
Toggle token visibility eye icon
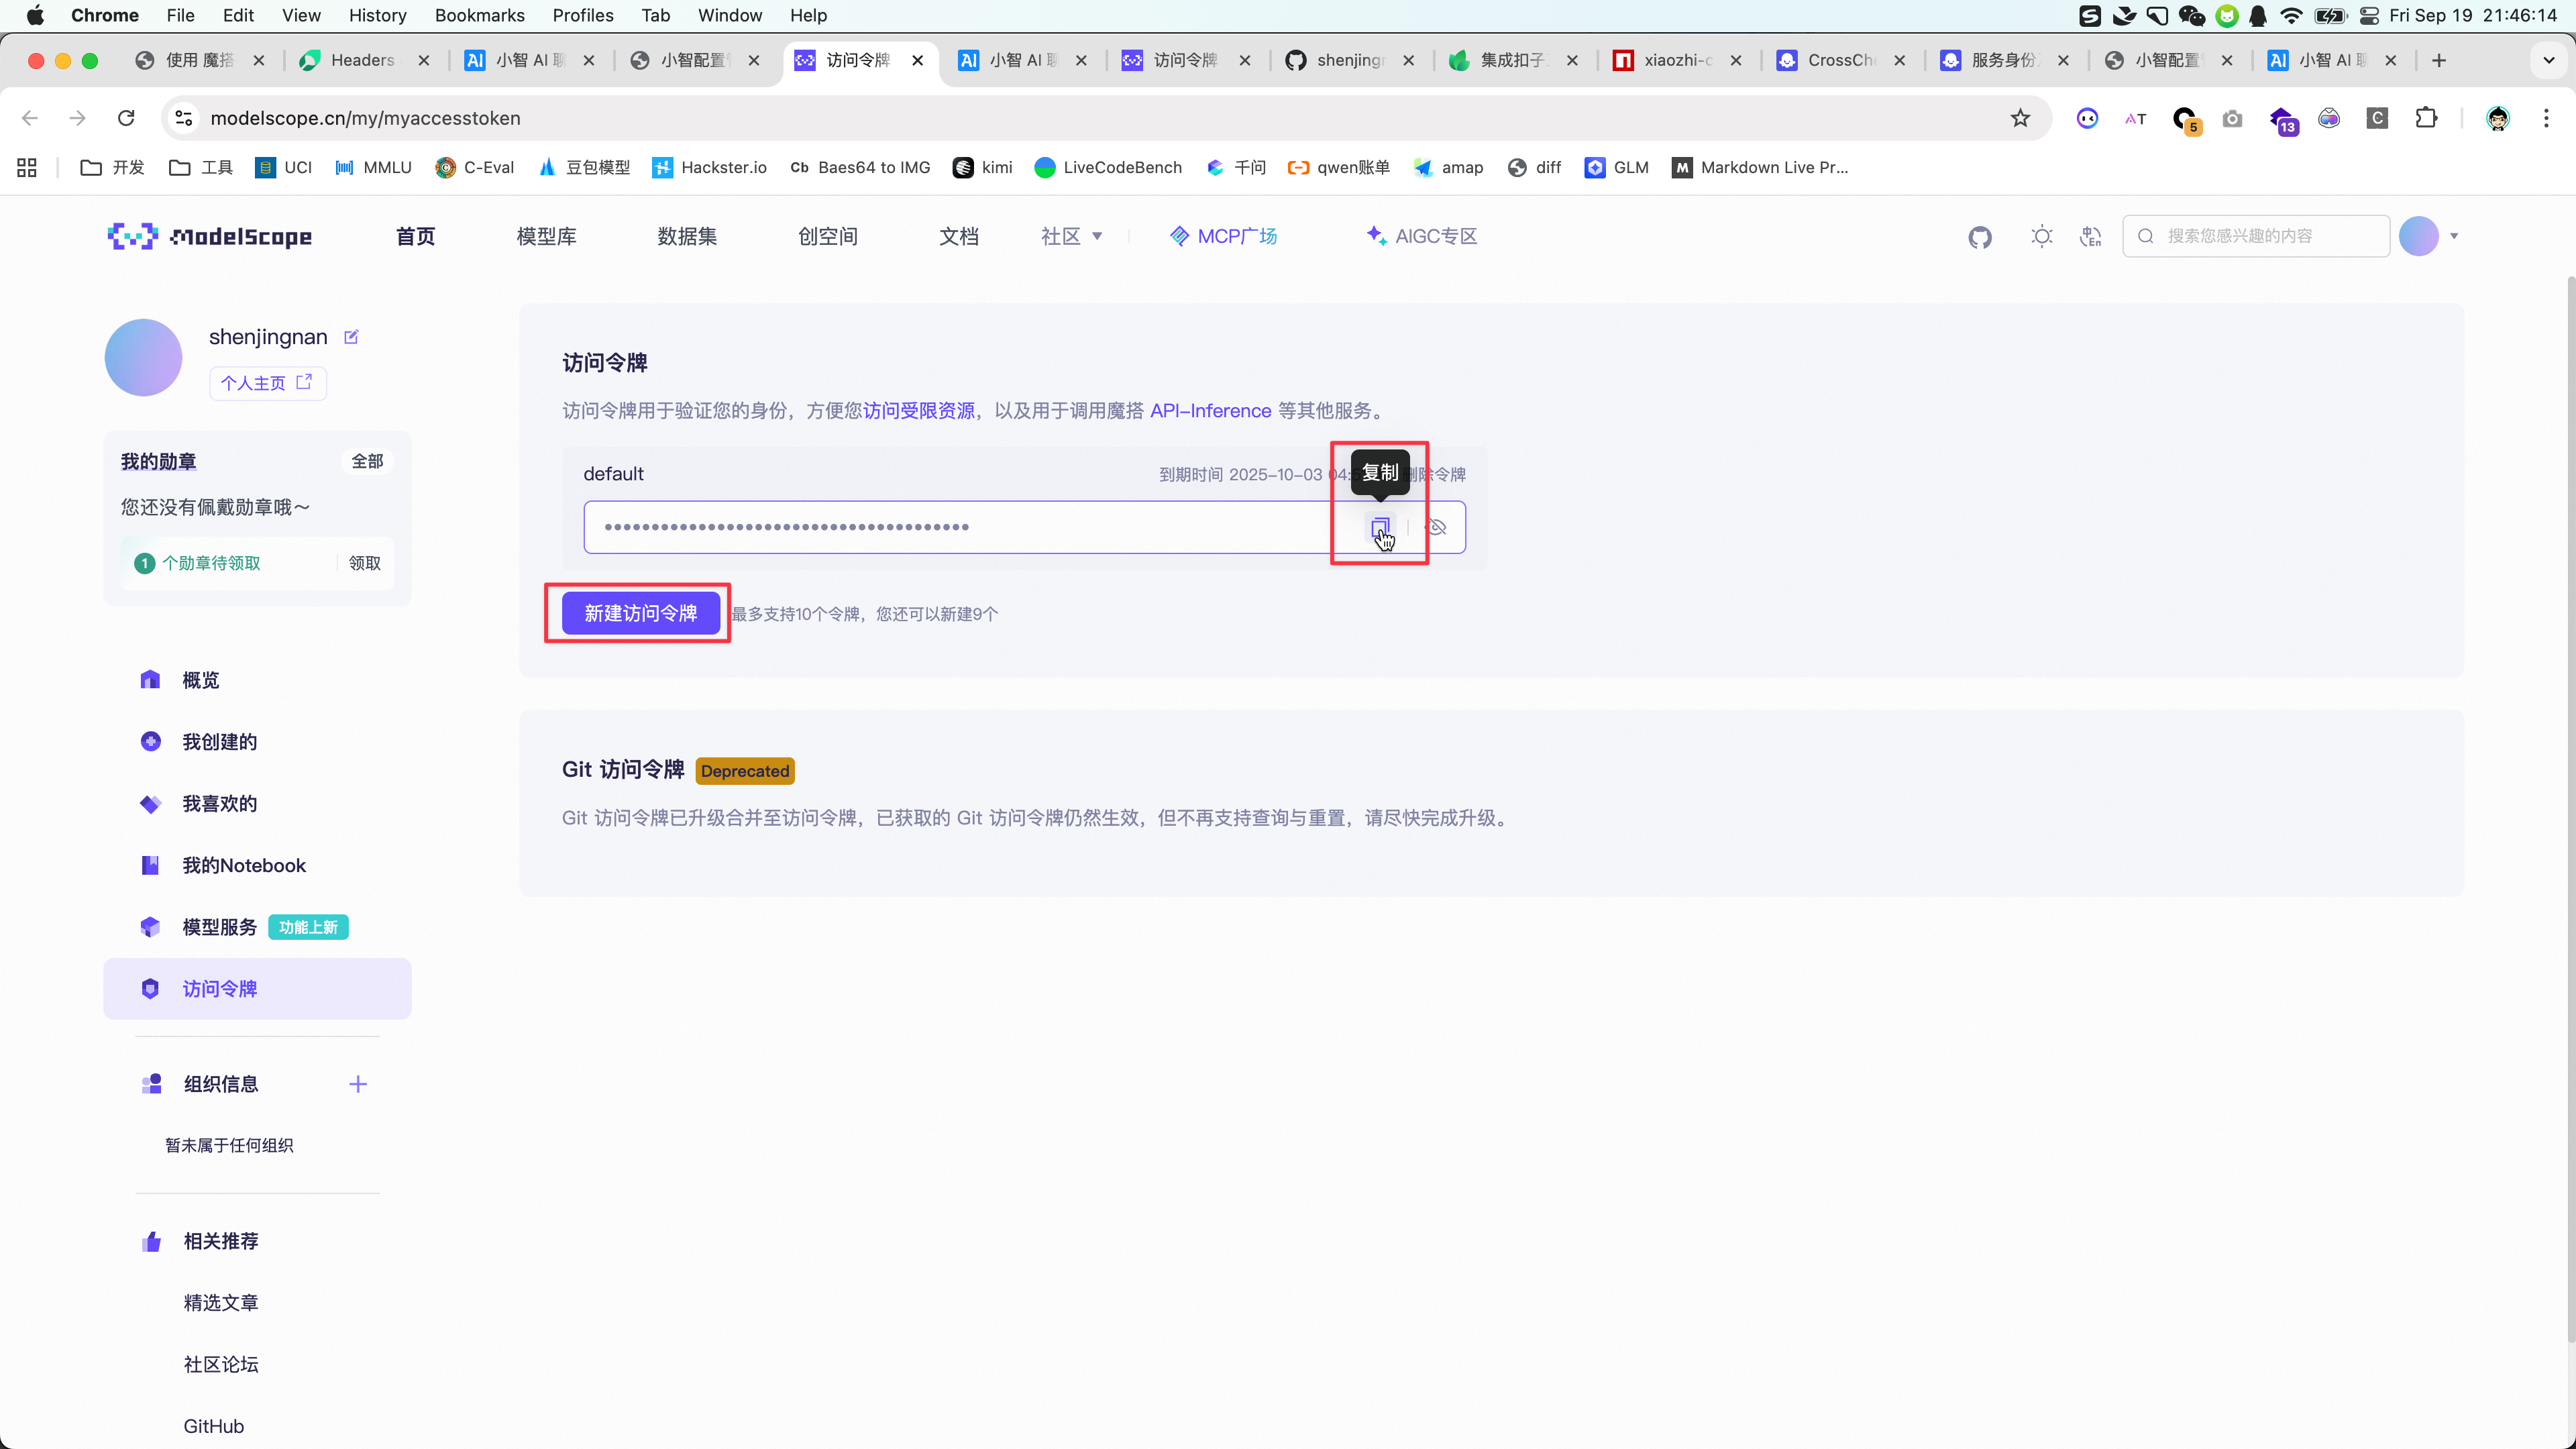[x=1436, y=527]
